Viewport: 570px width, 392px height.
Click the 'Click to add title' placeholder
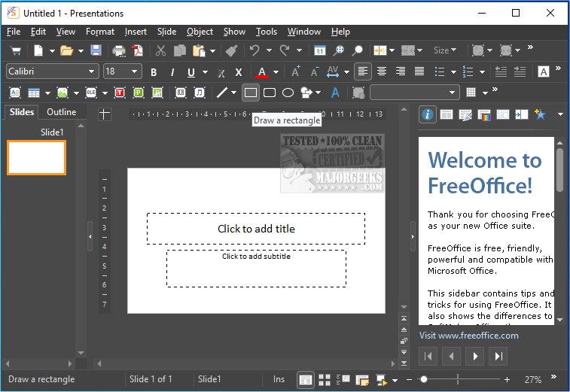256,229
